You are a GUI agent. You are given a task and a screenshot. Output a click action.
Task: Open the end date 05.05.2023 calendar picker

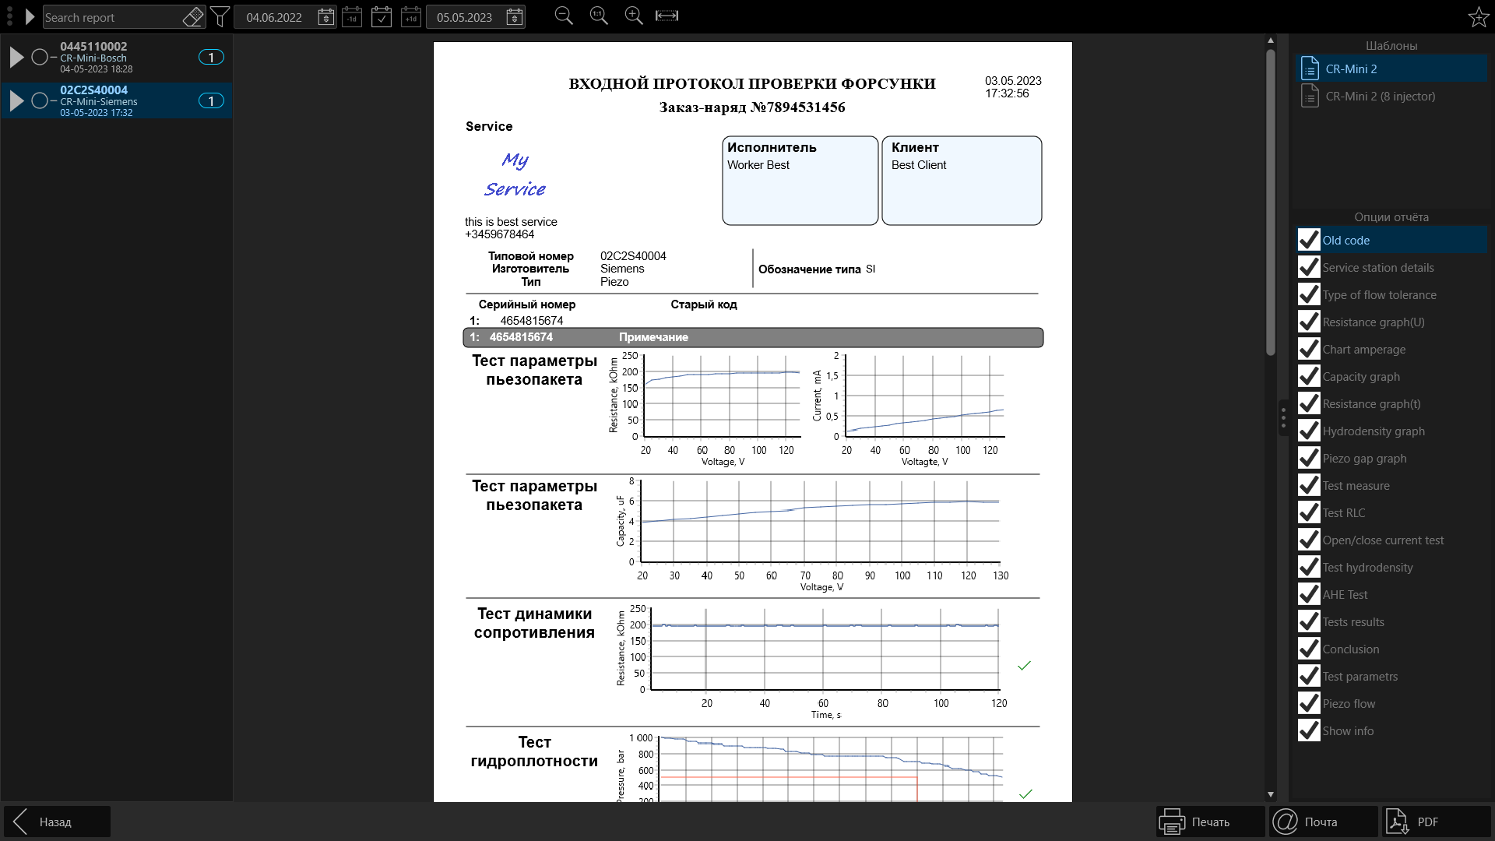[515, 16]
